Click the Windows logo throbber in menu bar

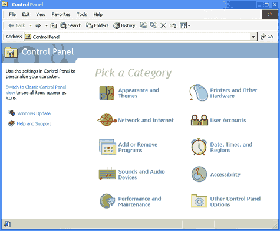click(x=269, y=14)
